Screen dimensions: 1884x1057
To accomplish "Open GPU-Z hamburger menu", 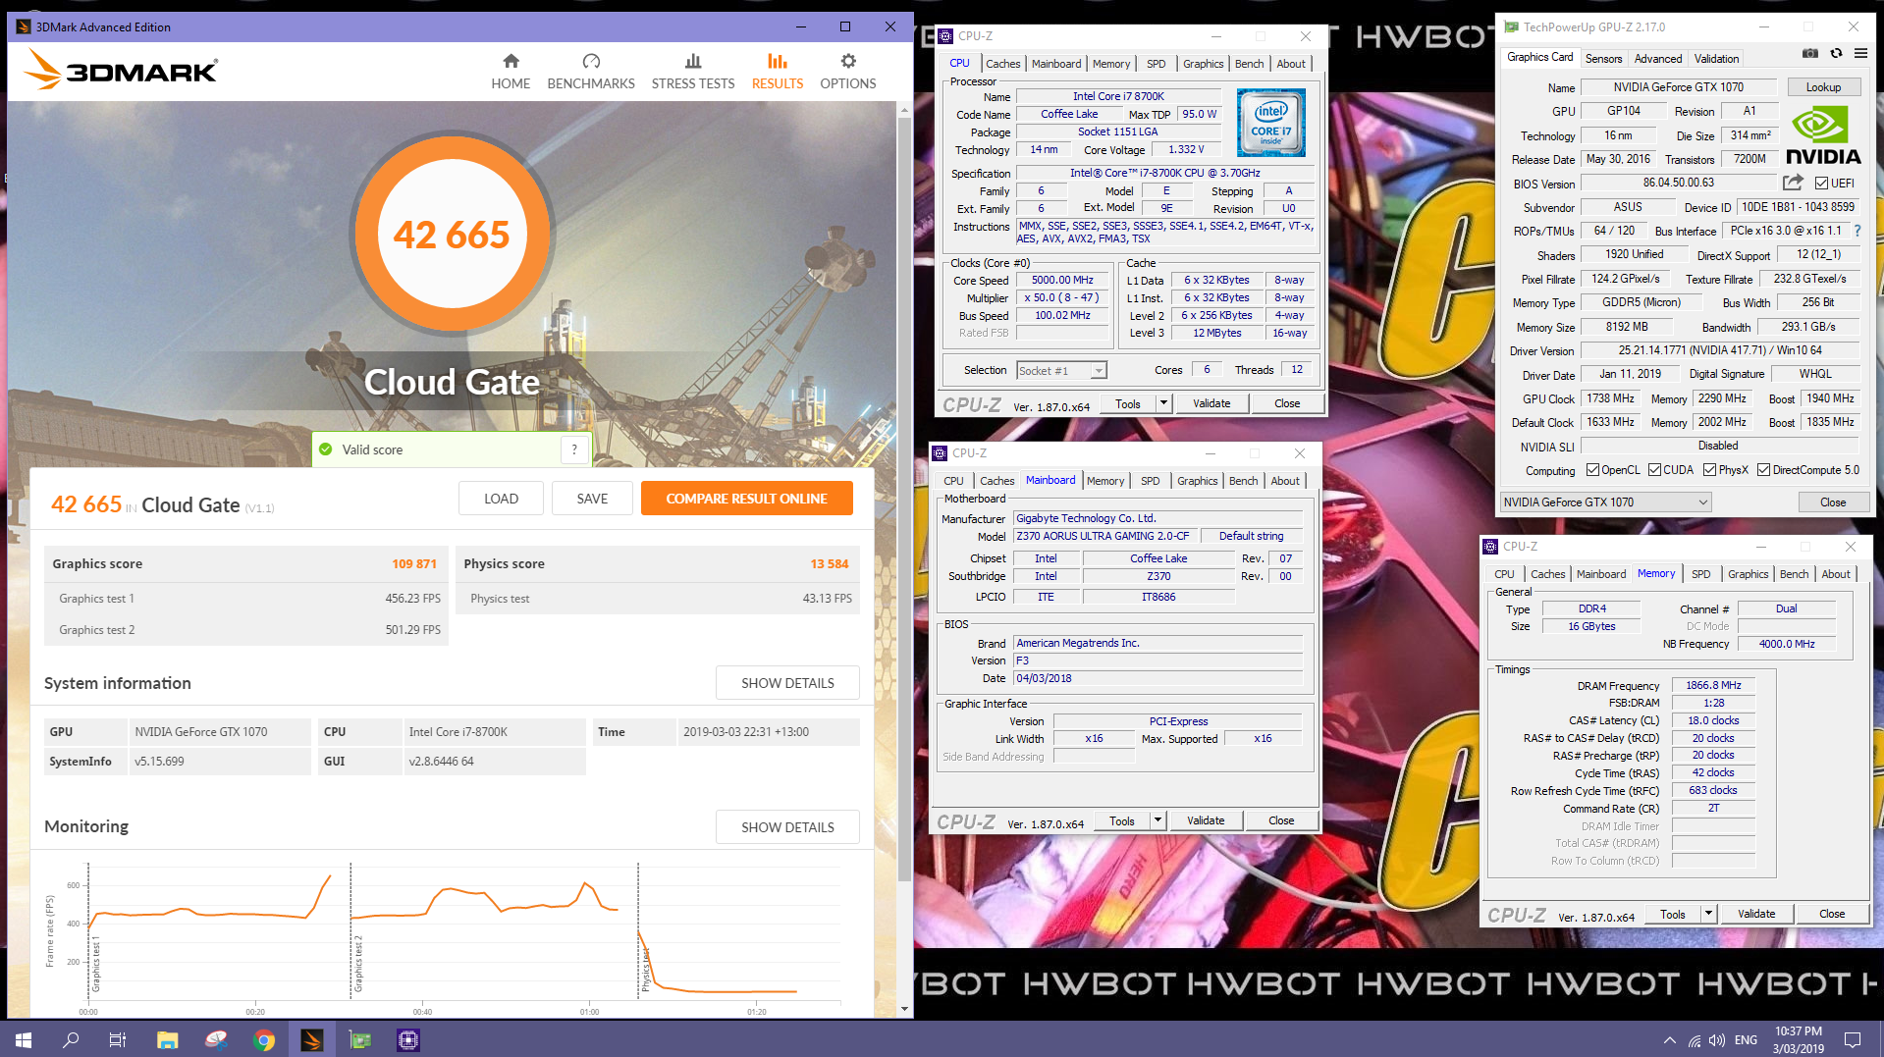I will (1860, 54).
